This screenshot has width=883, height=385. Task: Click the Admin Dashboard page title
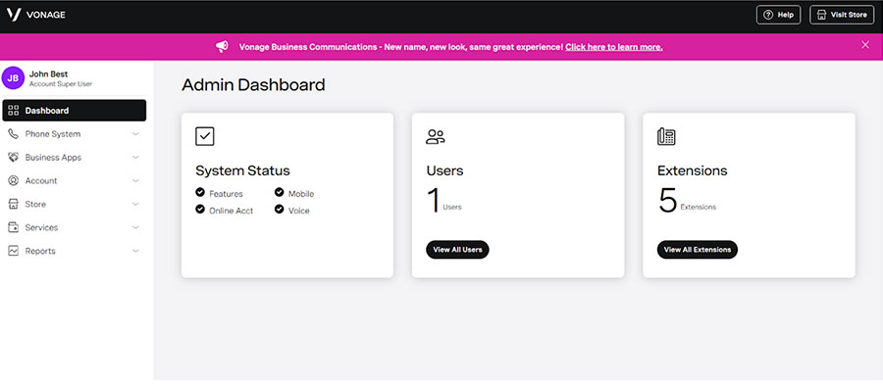coord(253,85)
